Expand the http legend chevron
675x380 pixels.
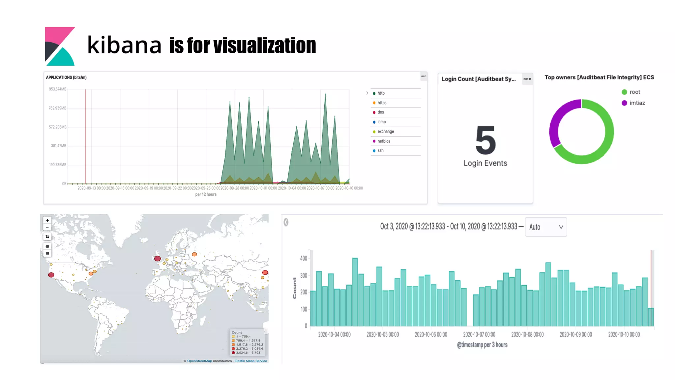click(x=367, y=93)
